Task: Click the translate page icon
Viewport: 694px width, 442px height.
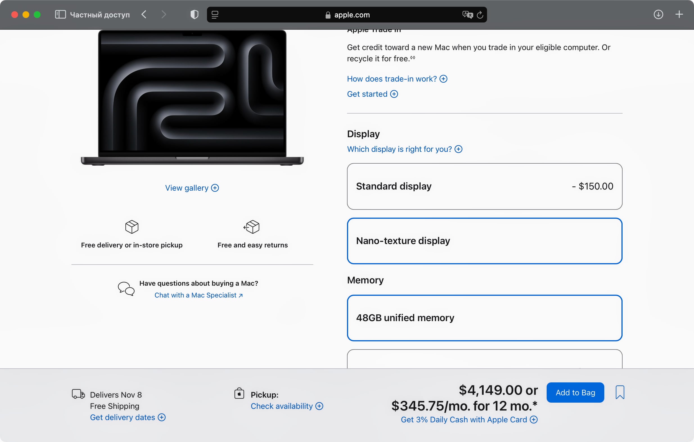Action: [467, 15]
